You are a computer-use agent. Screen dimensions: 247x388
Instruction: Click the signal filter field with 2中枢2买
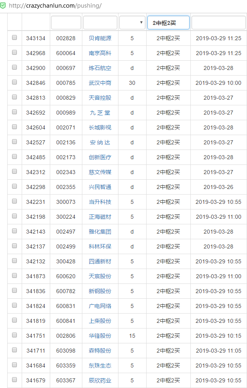coord(168,23)
